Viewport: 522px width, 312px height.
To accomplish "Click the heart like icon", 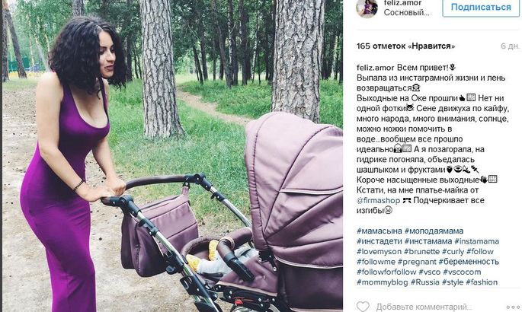I will pos(363,307).
